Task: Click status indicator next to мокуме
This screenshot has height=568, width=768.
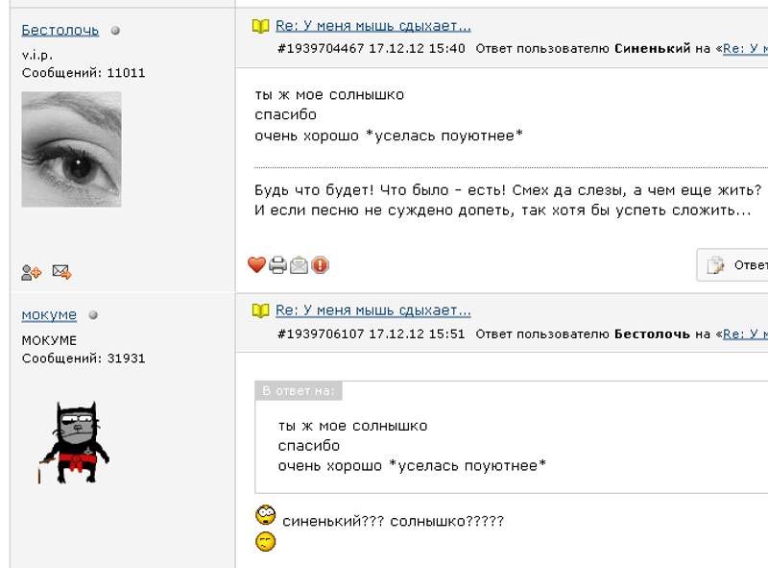Action: [x=93, y=315]
